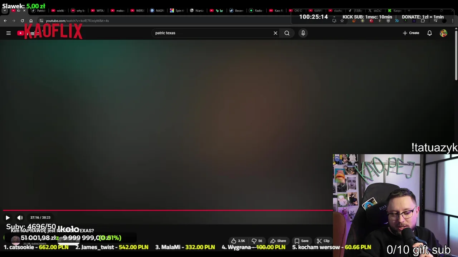Click the browser home button
Screen dimensions: 458x257
click(31, 21)
